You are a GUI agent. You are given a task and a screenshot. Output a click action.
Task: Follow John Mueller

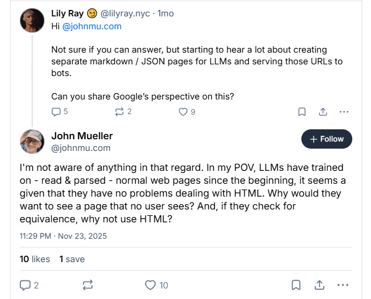[327, 139]
